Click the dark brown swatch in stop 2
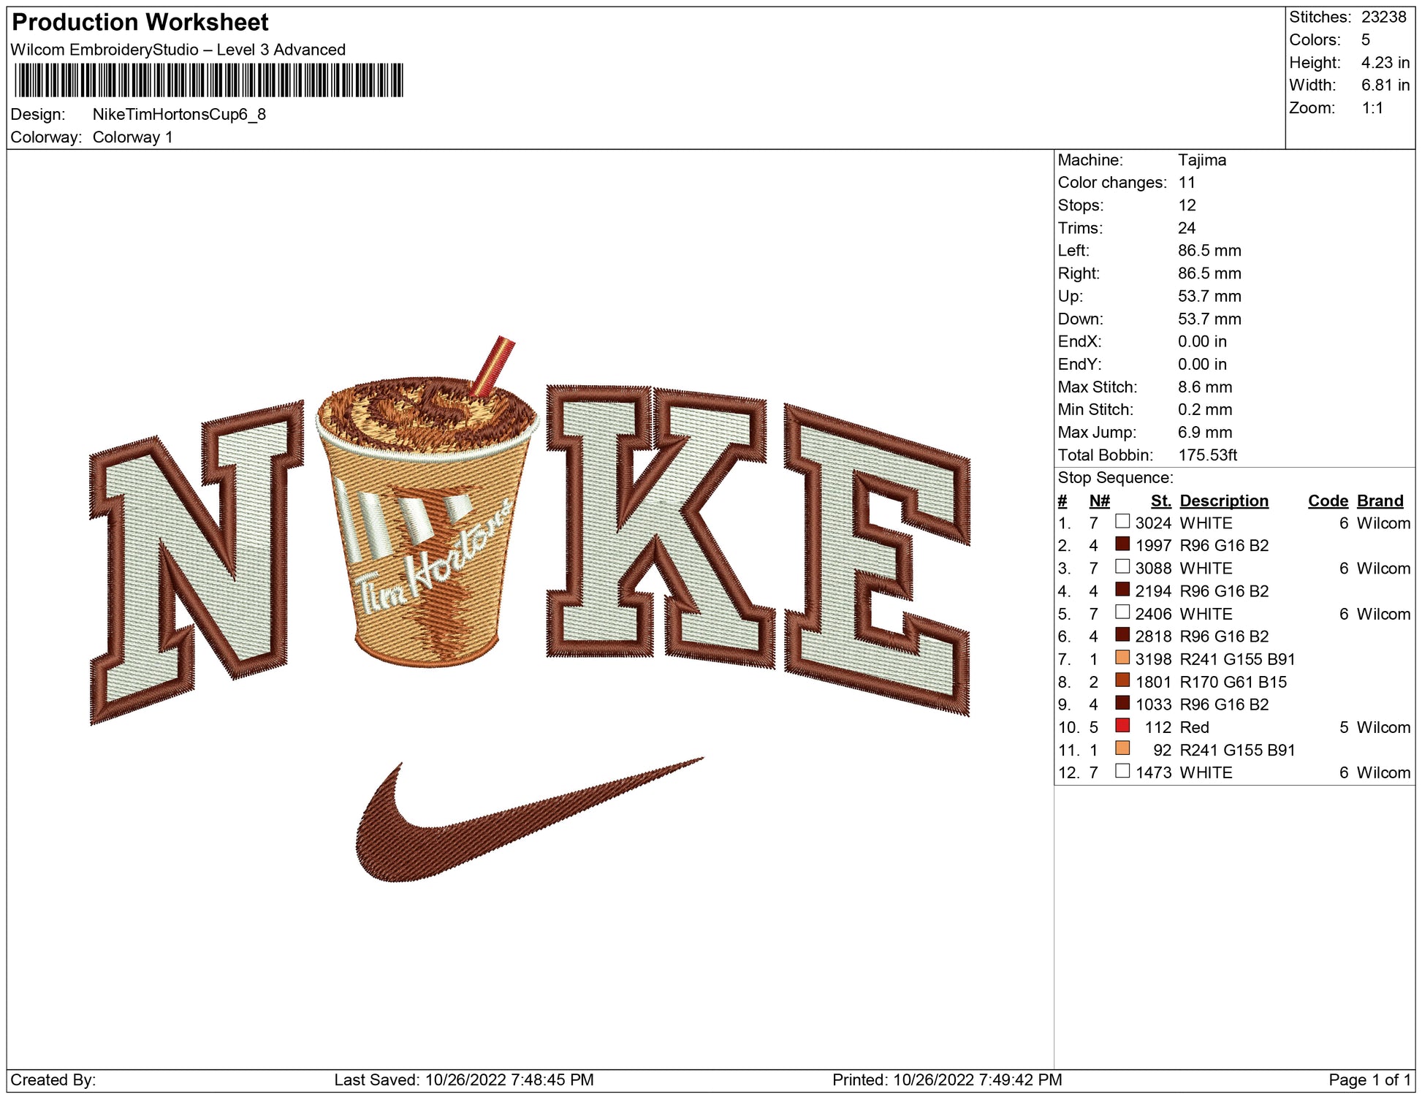This screenshot has height=1094, width=1422. [x=1122, y=544]
